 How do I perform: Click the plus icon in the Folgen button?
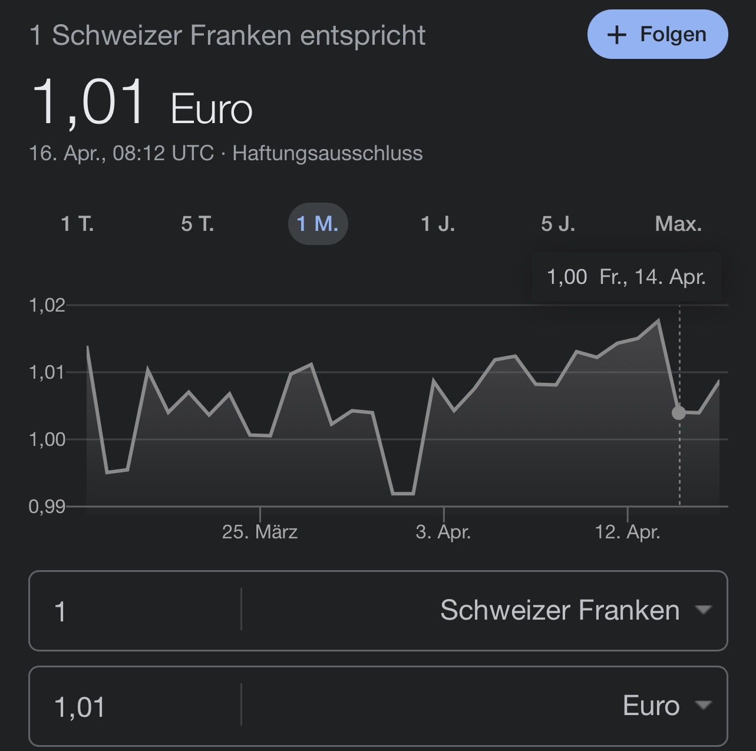pos(616,35)
